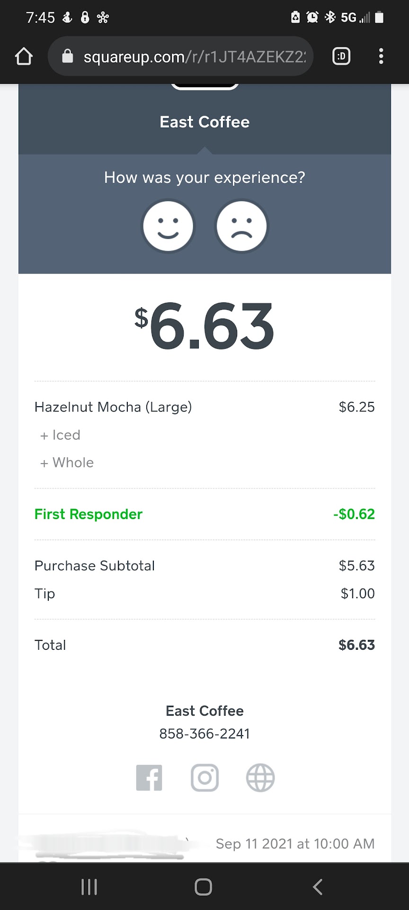This screenshot has height=910, width=409.
Task: Tap the East Coffee header title
Action: [204, 122]
